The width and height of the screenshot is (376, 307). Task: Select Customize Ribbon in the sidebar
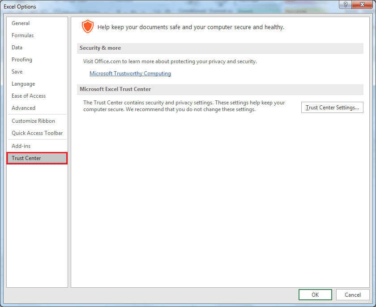pyautogui.click(x=37, y=121)
